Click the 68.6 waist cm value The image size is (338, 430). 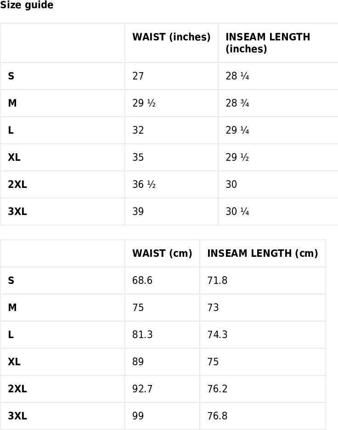click(x=142, y=280)
